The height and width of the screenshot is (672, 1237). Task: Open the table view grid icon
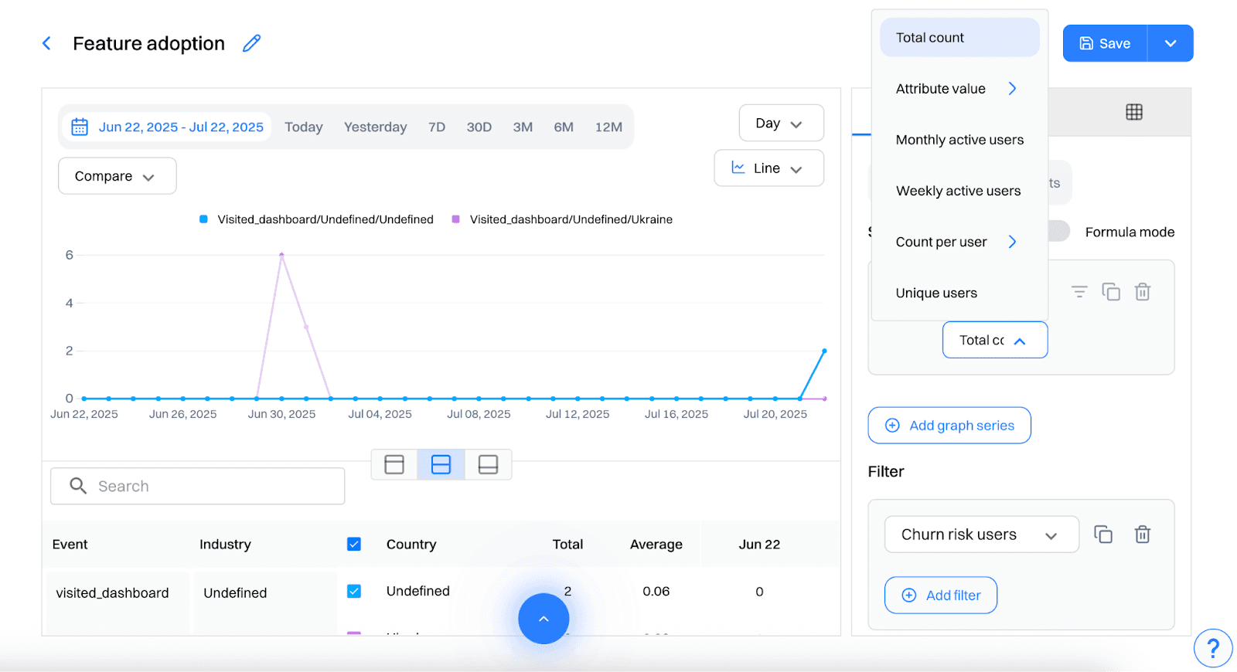click(x=1133, y=112)
